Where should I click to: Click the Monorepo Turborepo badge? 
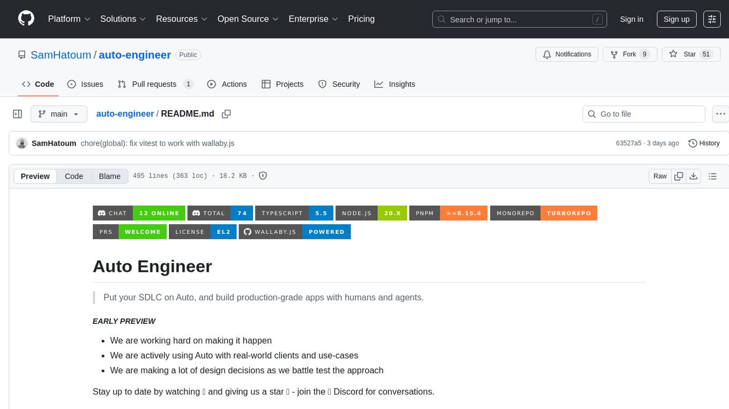point(544,213)
